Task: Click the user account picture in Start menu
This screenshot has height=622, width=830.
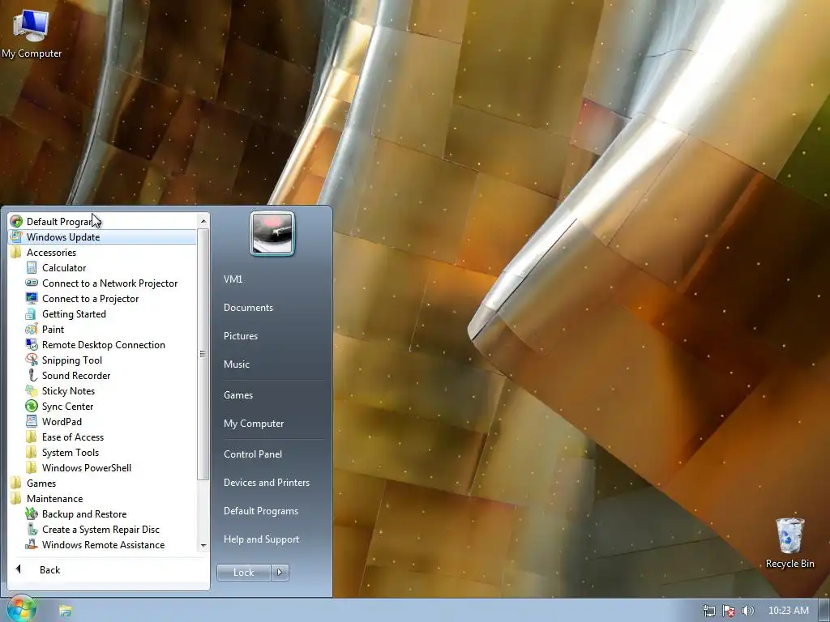Action: click(272, 233)
